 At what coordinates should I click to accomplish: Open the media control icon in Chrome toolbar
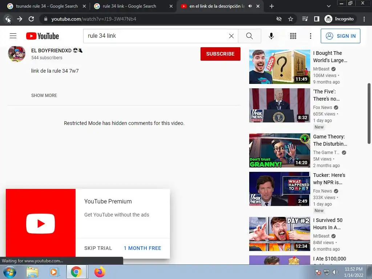(305, 19)
